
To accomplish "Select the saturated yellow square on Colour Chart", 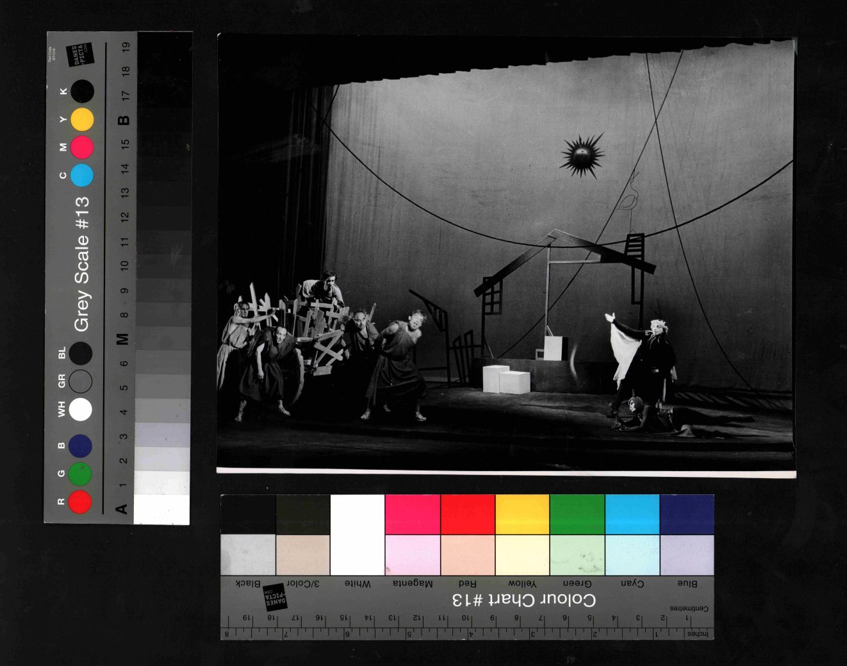I will [522, 514].
